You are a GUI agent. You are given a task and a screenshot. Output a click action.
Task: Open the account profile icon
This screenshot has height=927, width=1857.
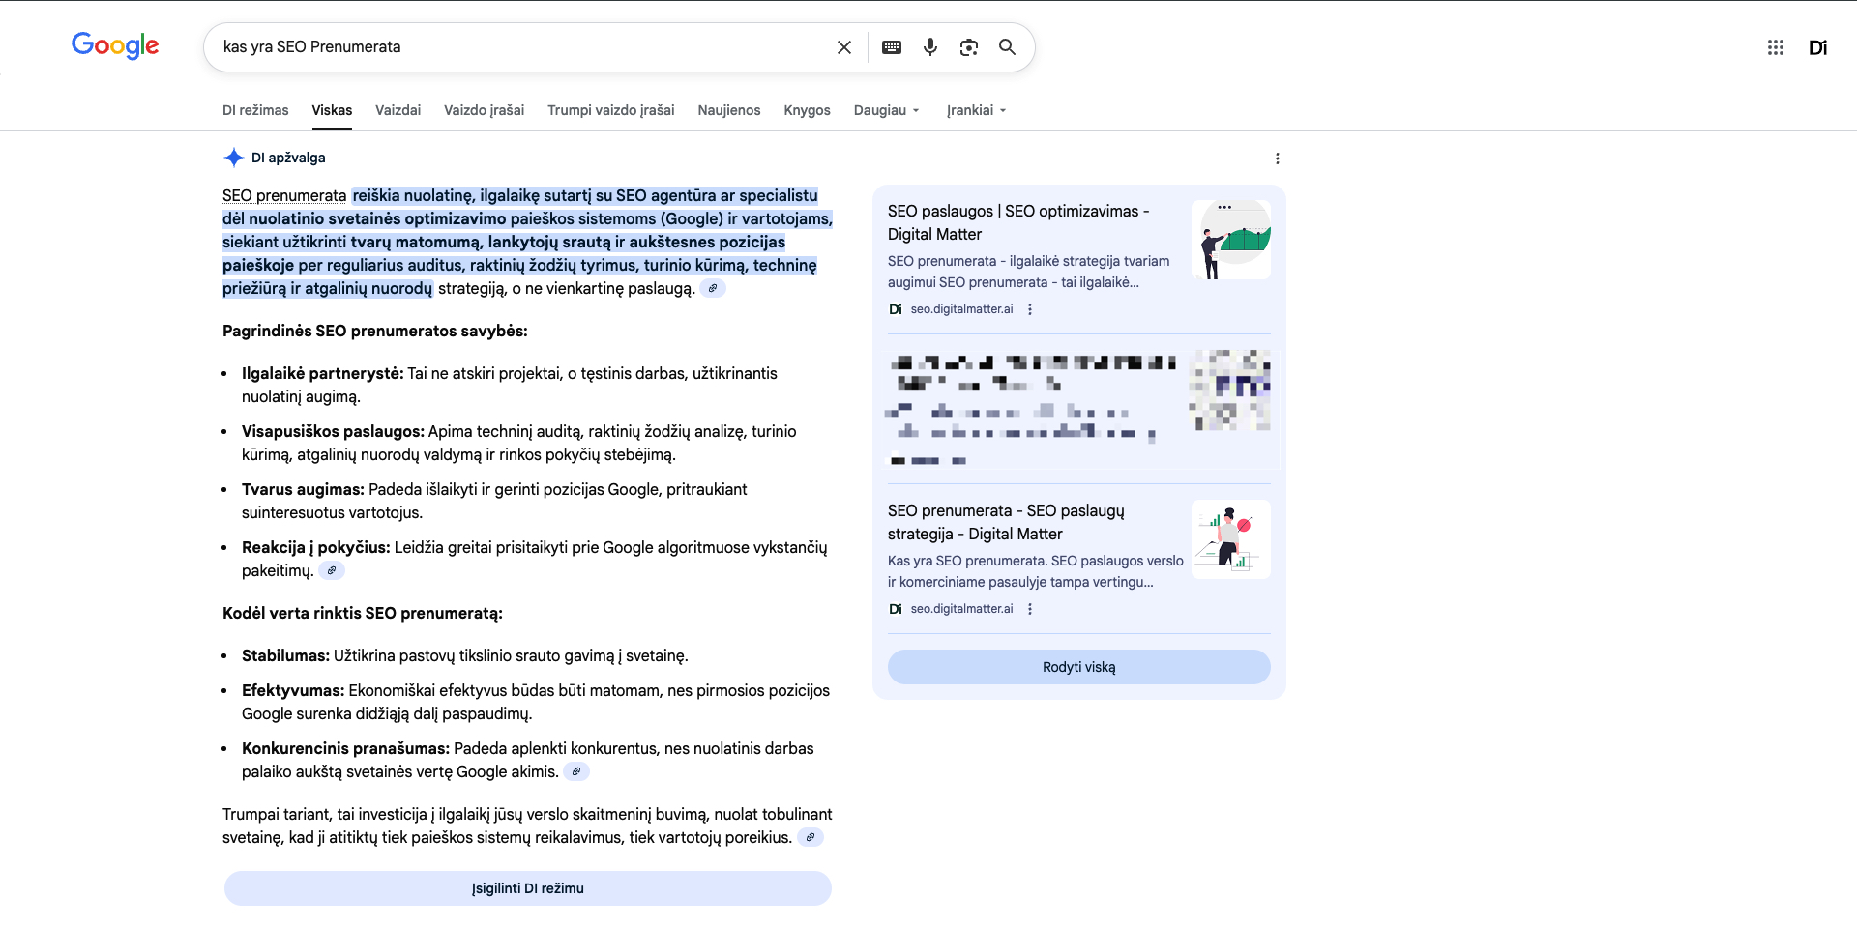1817,47
